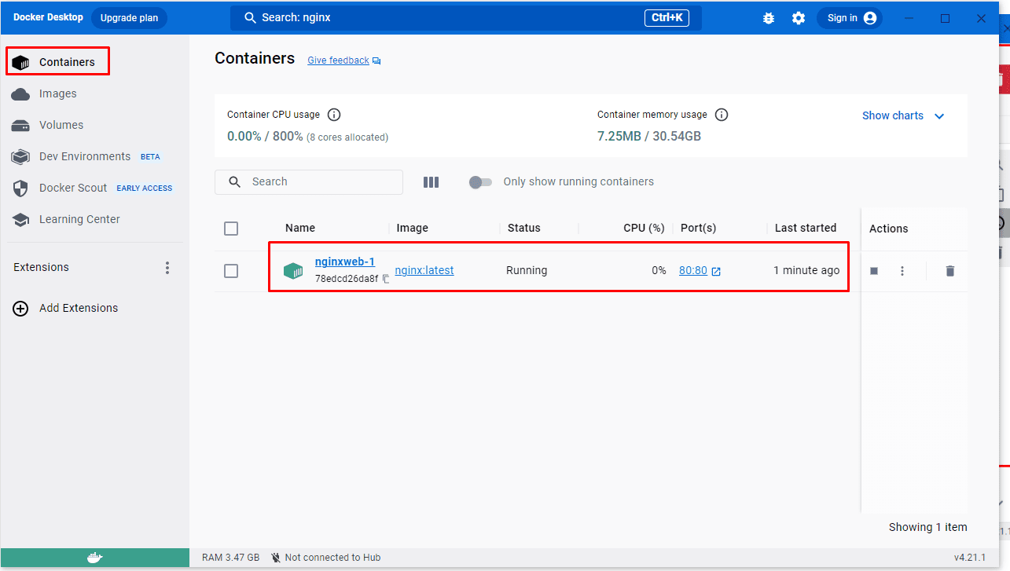Image resolution: width=1010 pixels, height=571 pixels.
Task: Open the nginx:latest image link
Action: pyautogui.click(x=424, y=270)
